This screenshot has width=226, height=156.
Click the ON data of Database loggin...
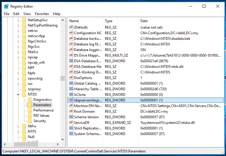click(x=143, y=50)
